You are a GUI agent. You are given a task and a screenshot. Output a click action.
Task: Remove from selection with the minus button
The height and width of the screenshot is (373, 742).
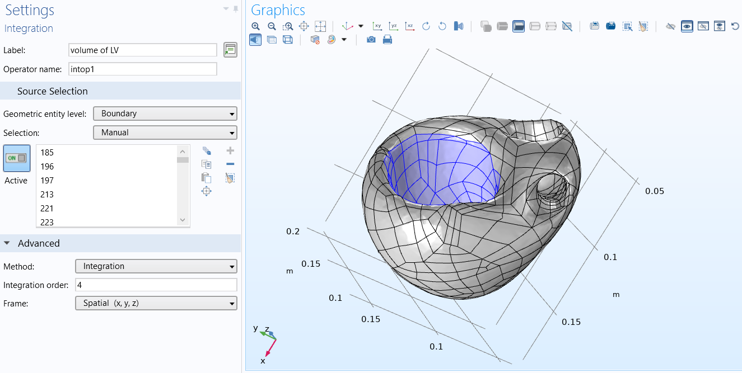click(x=230, y=164)
